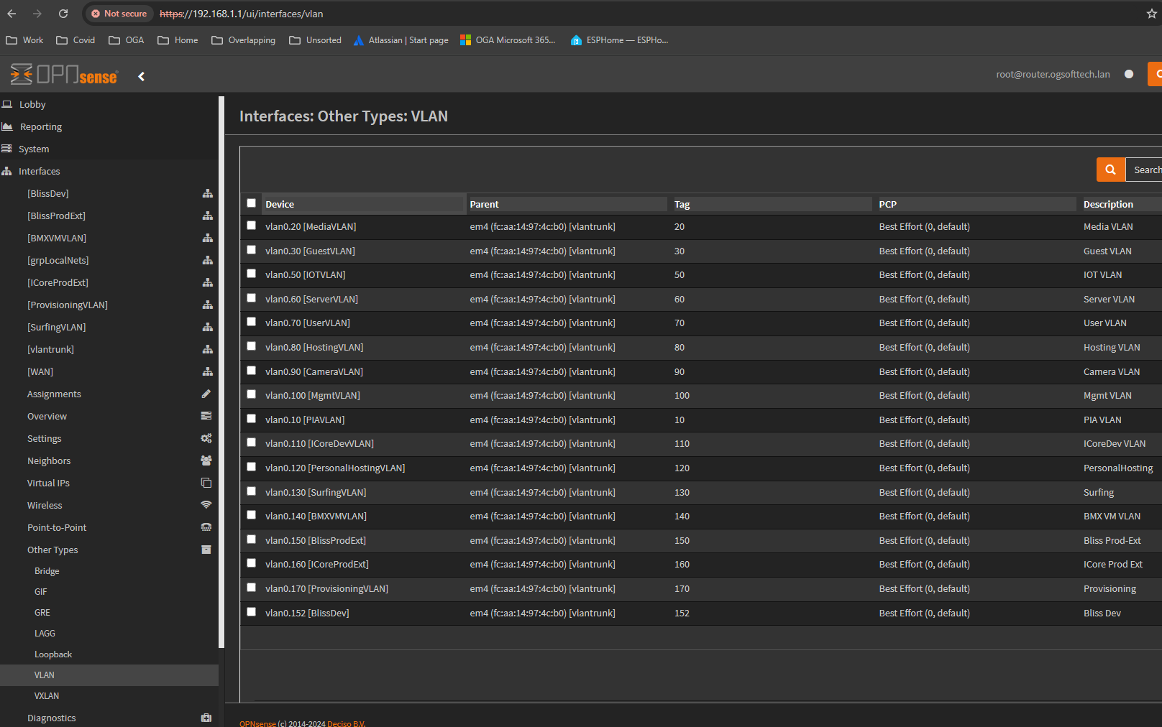Click the vlan0.100 [MgmtVLAN] device cell

click(313, 395)
